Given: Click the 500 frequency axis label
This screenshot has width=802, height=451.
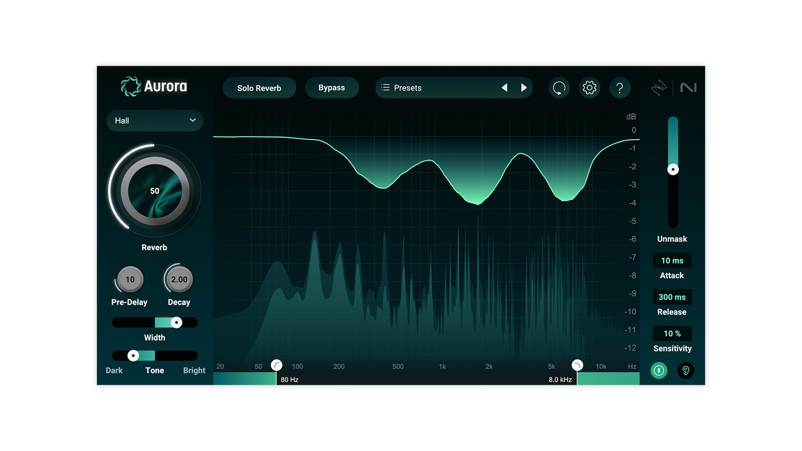Looking at the screenshot, I should 398,366.
